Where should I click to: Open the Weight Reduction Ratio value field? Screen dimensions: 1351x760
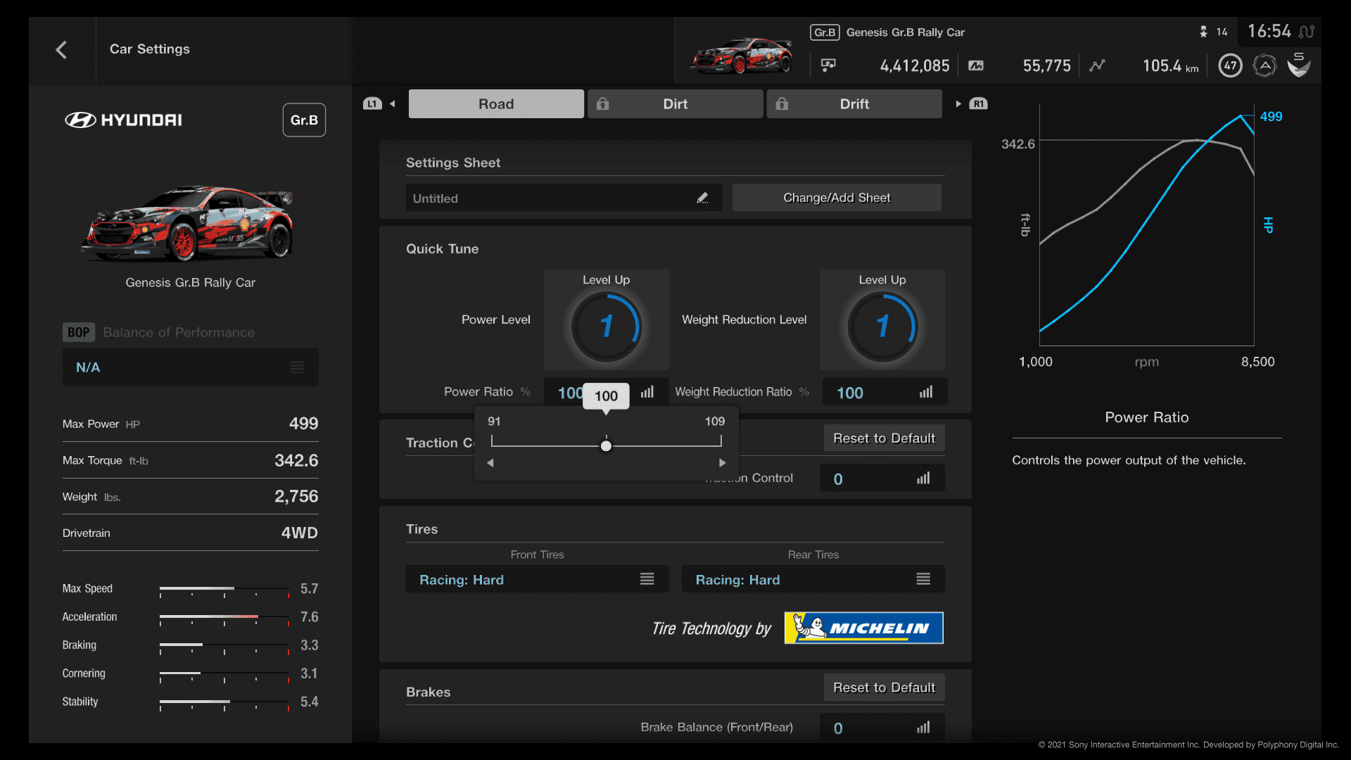[884, 393]
